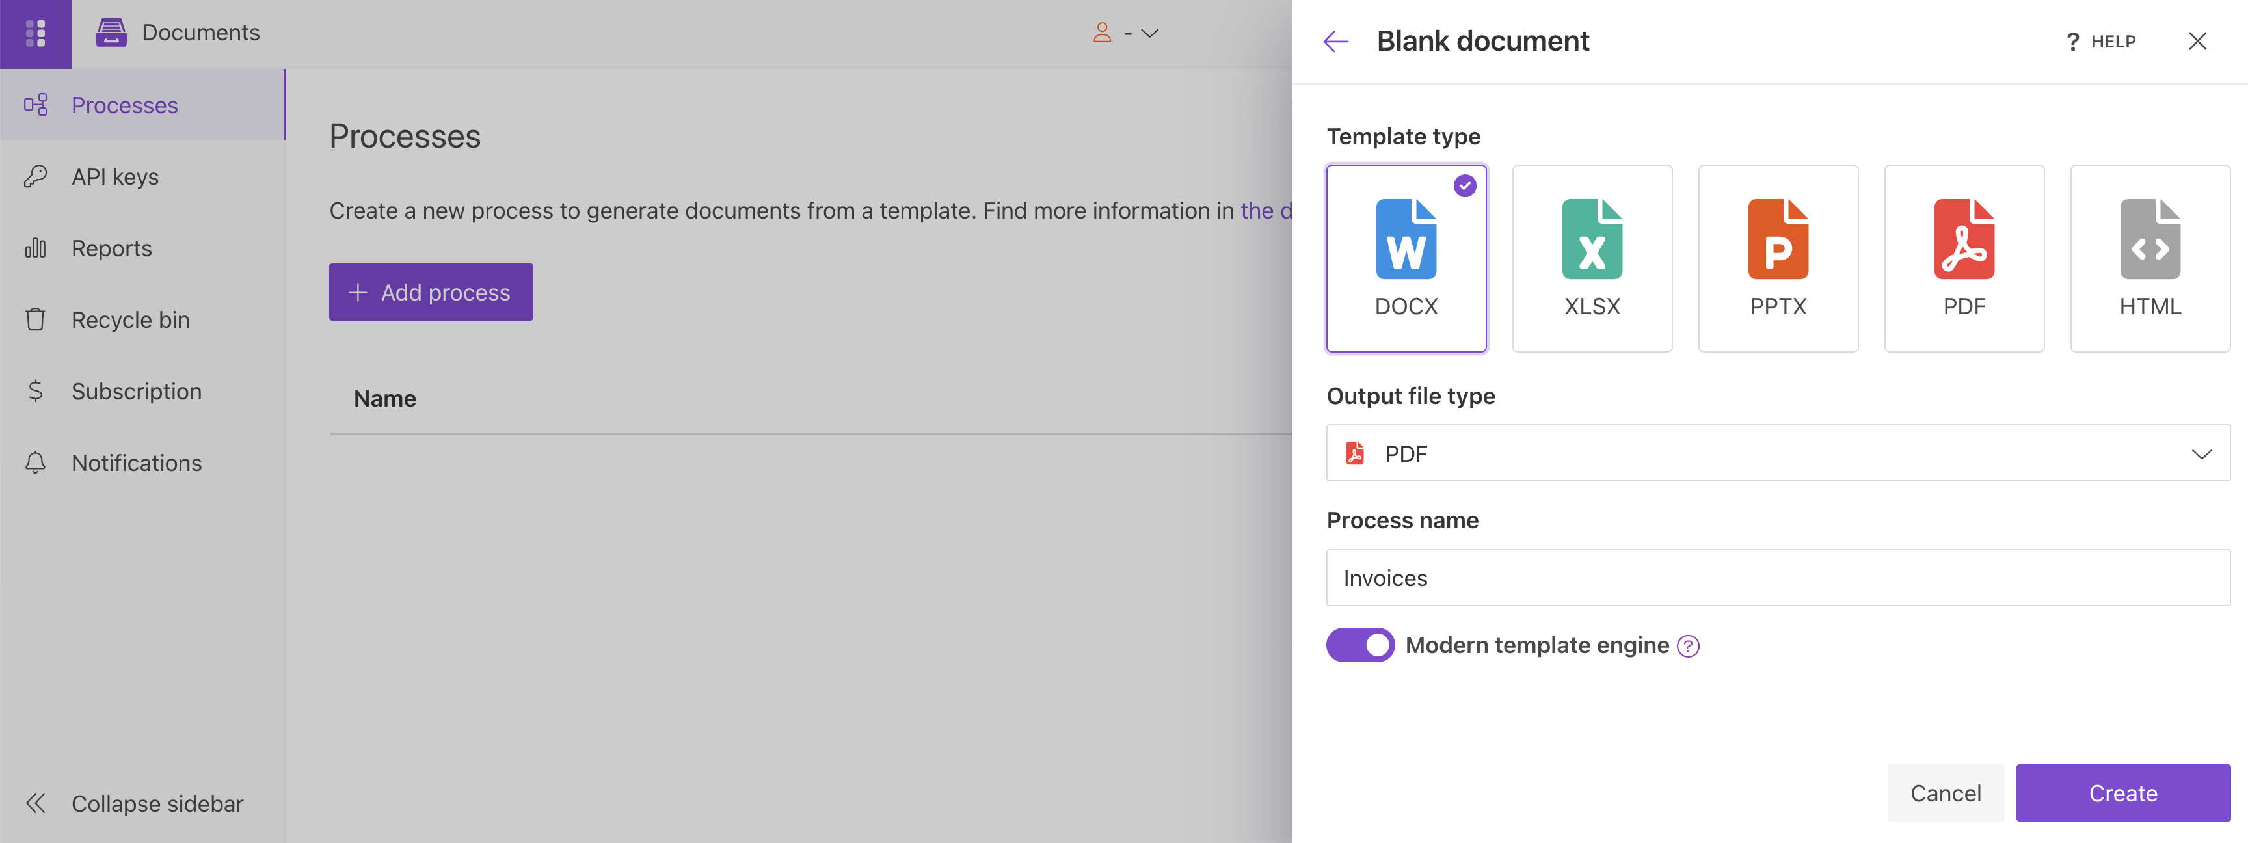Open the user account menu chevron

(1150, 33)
